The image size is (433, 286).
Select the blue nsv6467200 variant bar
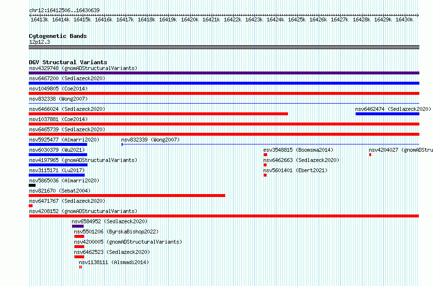click(224, 83)
